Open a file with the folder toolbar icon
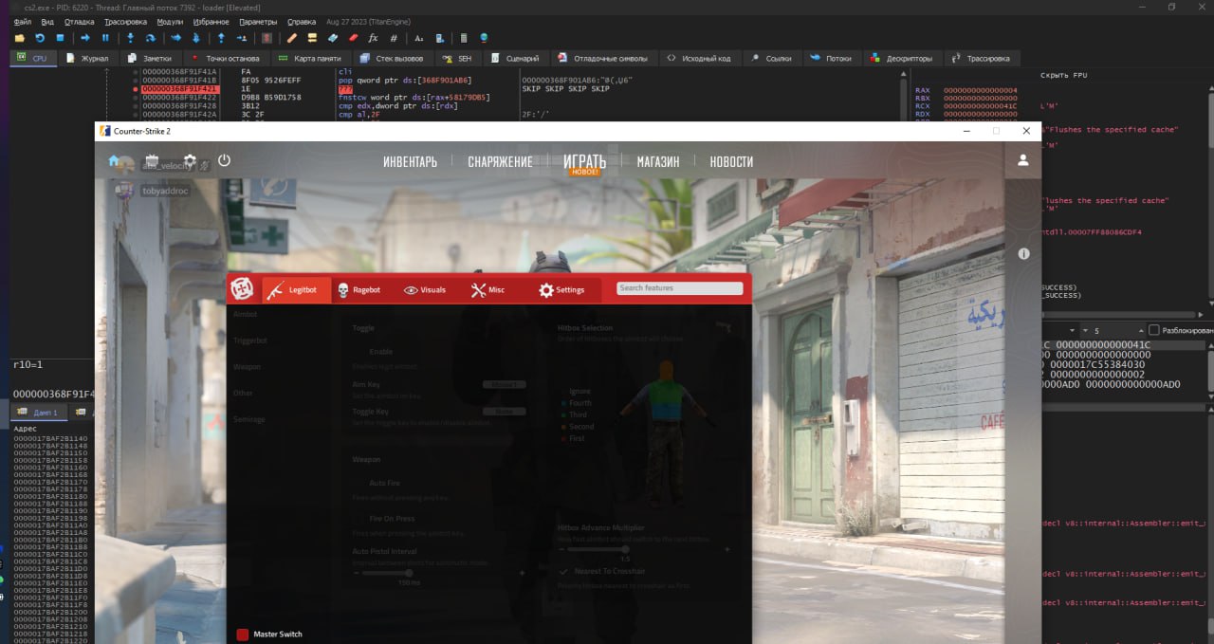This screenshot has height=644, width=1214. (20, 38)
